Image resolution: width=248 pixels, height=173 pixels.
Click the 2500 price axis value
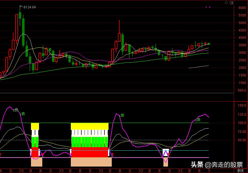[x=242, y=60]
